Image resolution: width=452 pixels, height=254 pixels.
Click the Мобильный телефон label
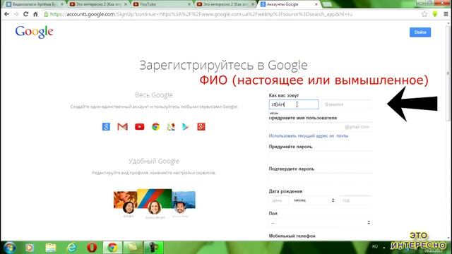click(x=292, y=236)
